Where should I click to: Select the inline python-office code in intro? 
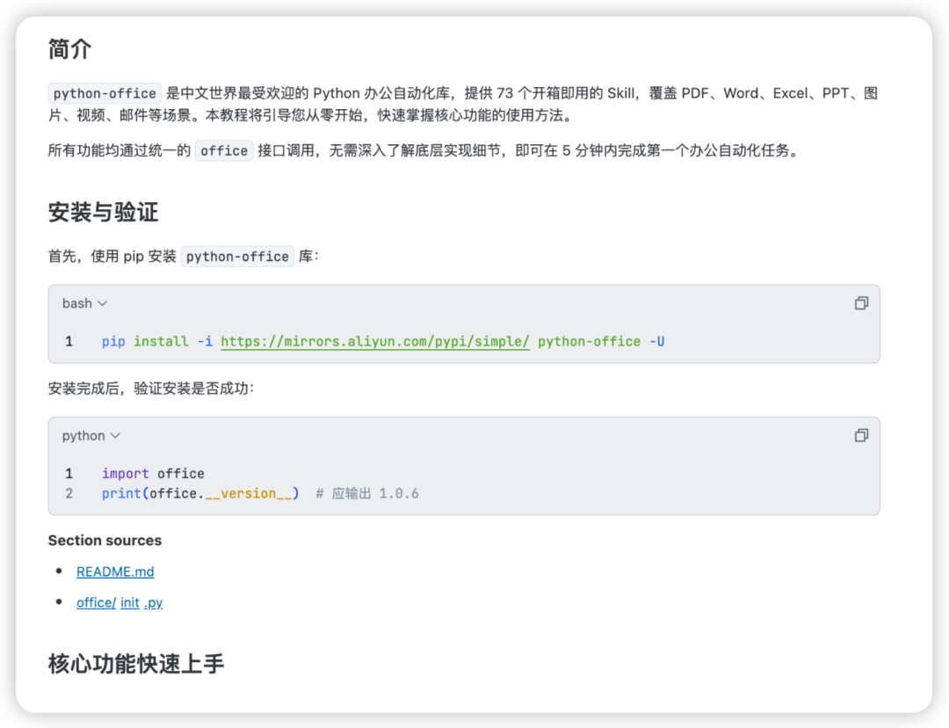tap(105, 93)
